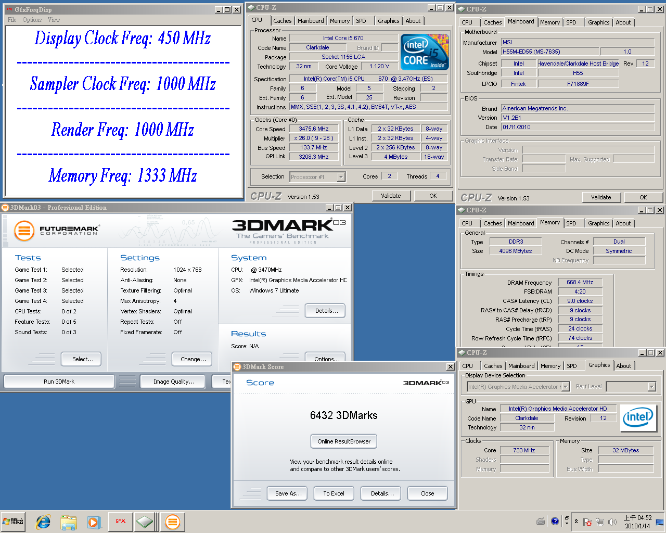Click Validate in the CPU-tab CPU-Z window
Screen dimensions: 666x533
[x=391, y=196]
